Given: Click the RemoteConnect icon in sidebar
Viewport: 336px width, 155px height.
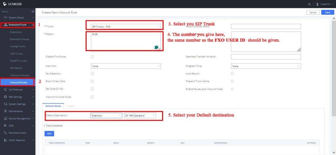Looking at the screenshot, I should [x=5, y=133].
